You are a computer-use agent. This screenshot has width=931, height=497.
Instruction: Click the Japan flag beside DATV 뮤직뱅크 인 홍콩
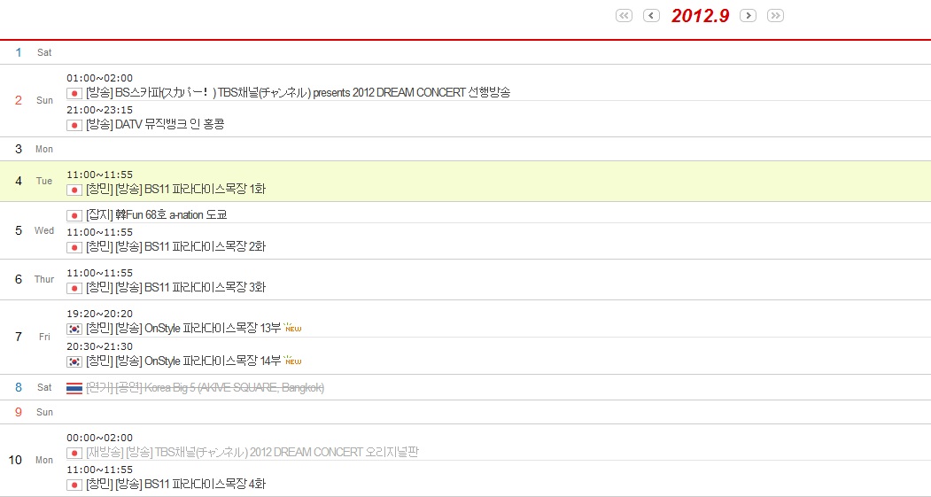(74, 125)
